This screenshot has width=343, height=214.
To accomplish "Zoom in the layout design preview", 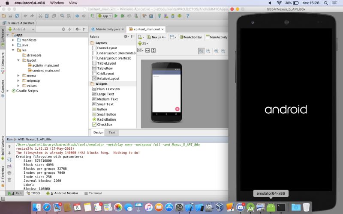I will click(x=217, y=51).
